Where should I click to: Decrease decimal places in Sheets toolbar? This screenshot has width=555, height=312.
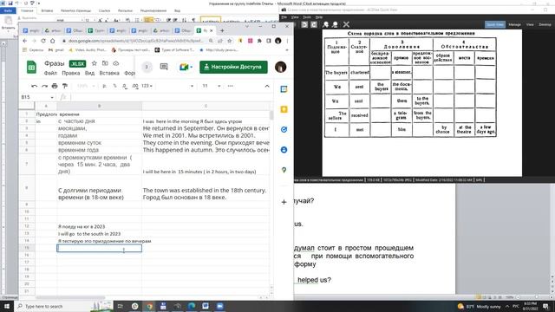(x=125, y=86)
